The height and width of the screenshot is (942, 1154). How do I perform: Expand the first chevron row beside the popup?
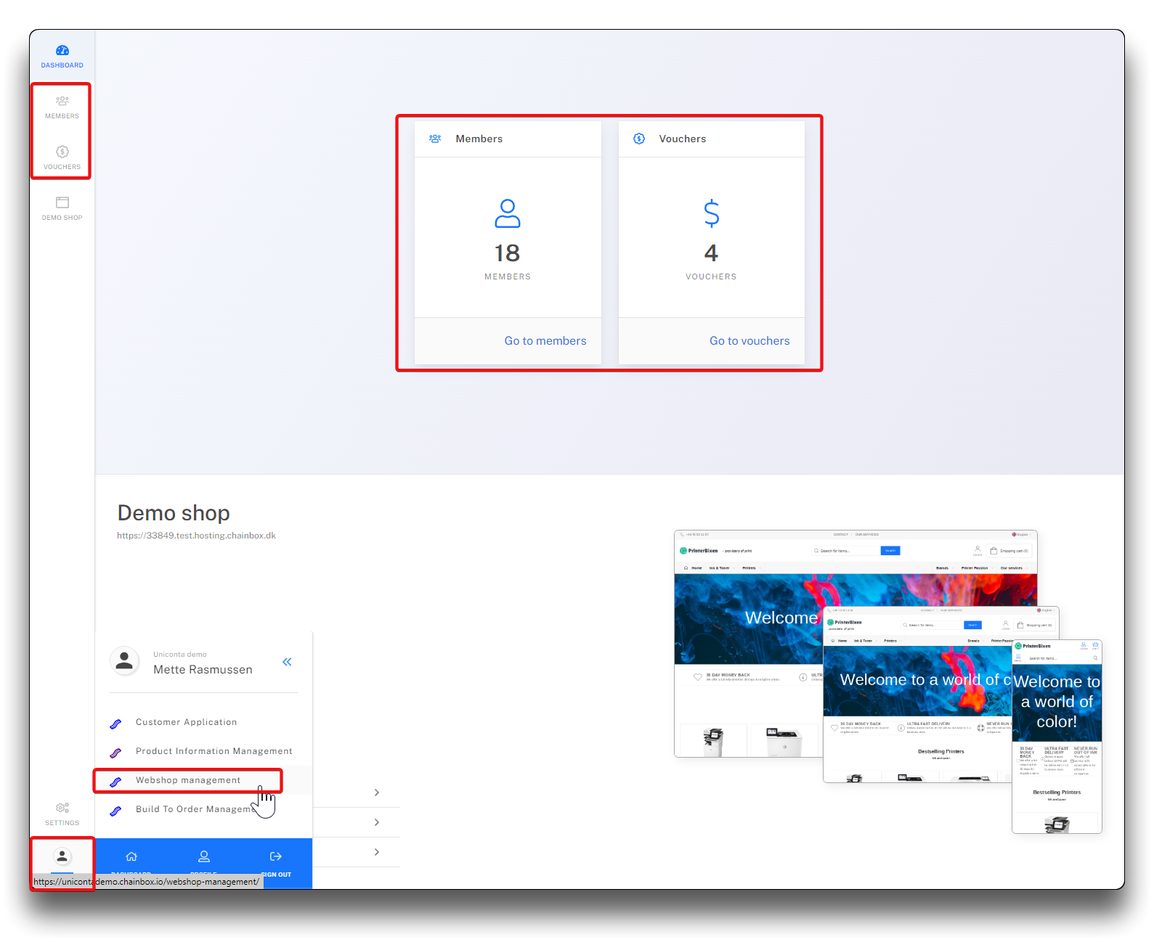coord(376,792)
